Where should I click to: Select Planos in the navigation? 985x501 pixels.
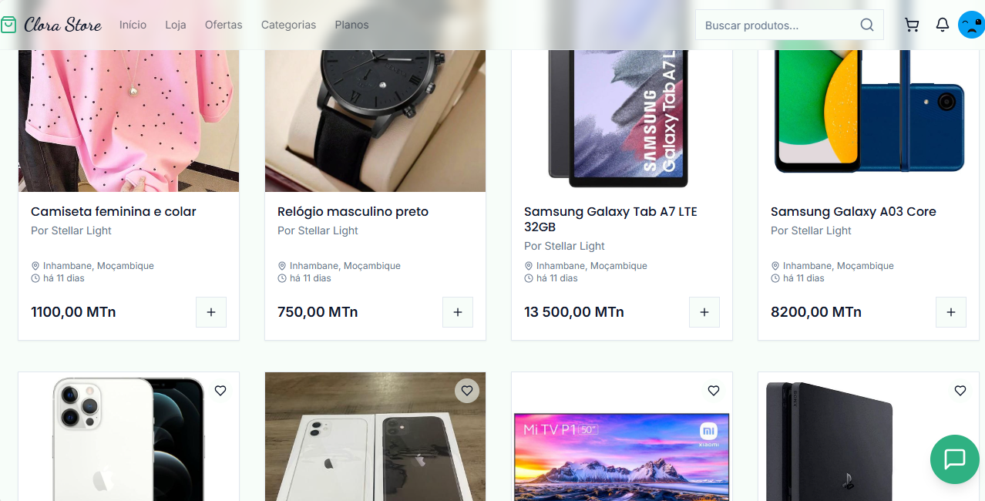[x=351, y=24]
